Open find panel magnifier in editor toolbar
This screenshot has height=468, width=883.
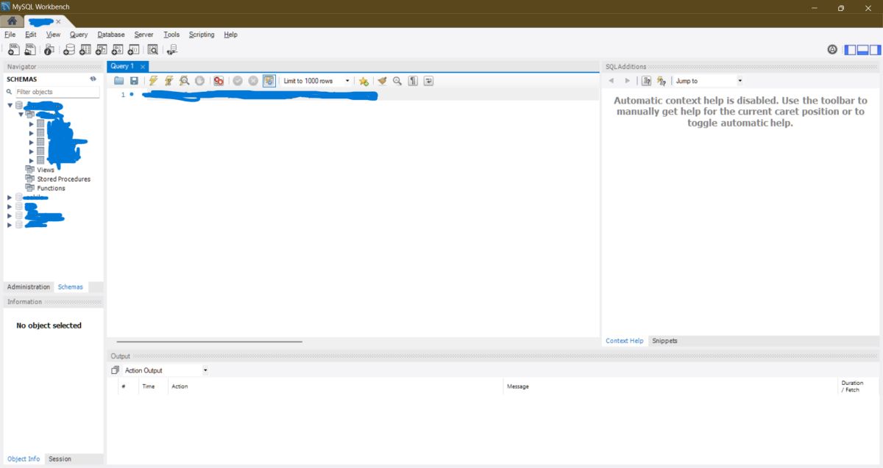tap(397, 81)
